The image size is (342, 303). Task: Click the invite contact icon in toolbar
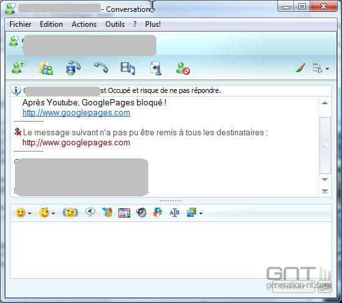click(18, 67)
